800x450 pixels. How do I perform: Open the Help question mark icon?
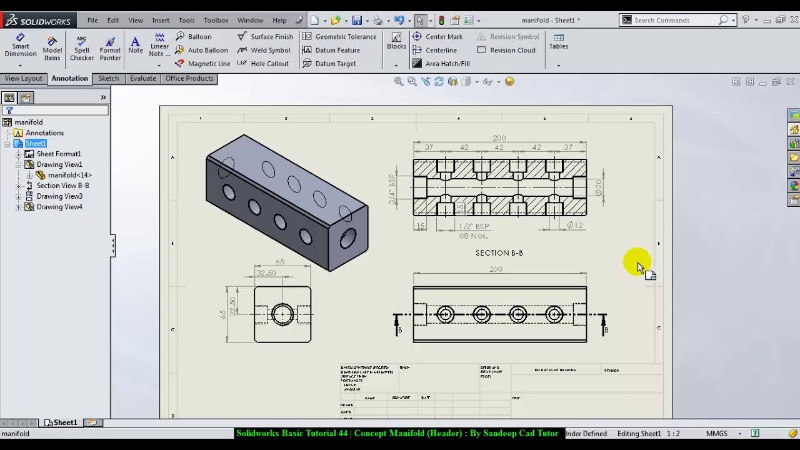click(746, 20)
